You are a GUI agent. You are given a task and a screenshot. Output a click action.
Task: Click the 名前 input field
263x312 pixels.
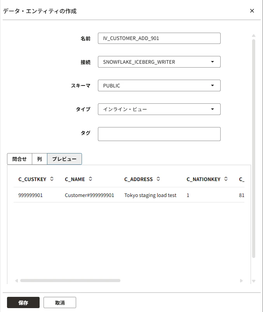159,38
